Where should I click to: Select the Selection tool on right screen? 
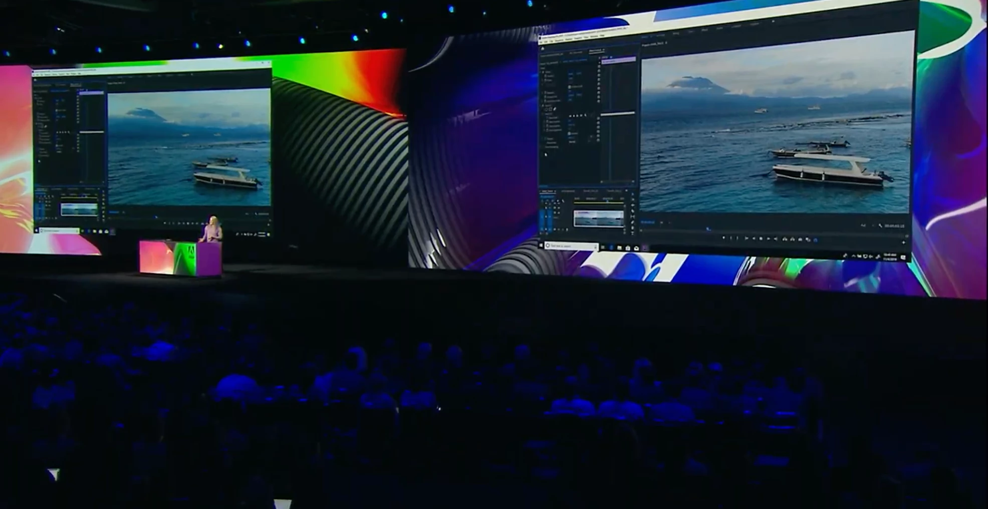[x=633, y=194]
